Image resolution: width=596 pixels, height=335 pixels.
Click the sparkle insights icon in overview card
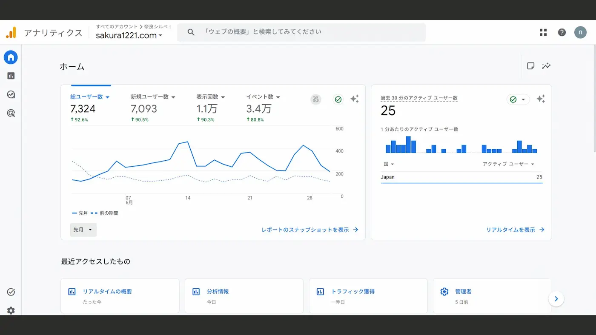coord(355,99)
